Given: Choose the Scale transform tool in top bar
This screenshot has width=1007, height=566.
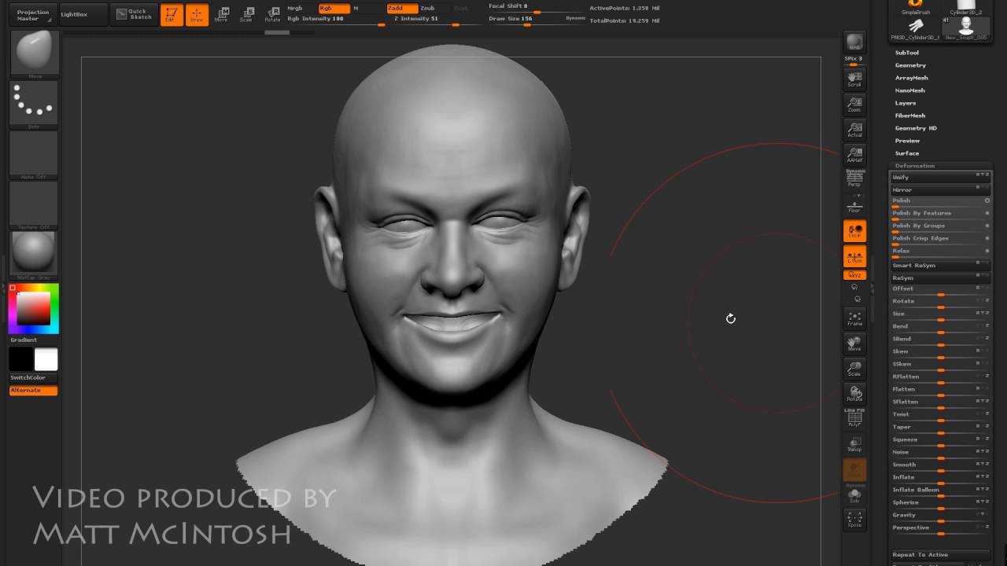Looking at the screenshot, I should coord(247,15).
